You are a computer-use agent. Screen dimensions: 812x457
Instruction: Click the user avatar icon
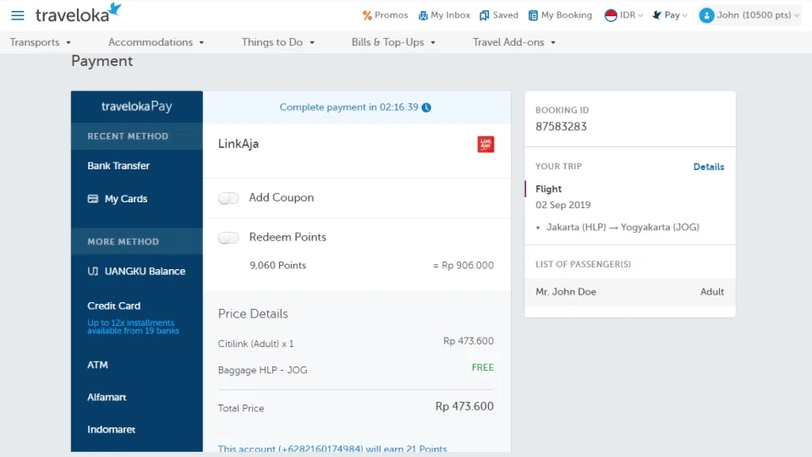[x=706, y=15]
